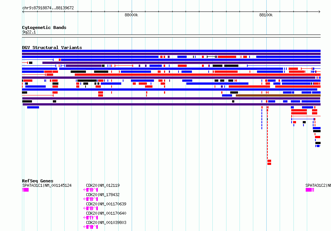Screen dimensions: 331x231
Task: Click the lone blue bar under the bottom purple bar
Action: [33, 107]
